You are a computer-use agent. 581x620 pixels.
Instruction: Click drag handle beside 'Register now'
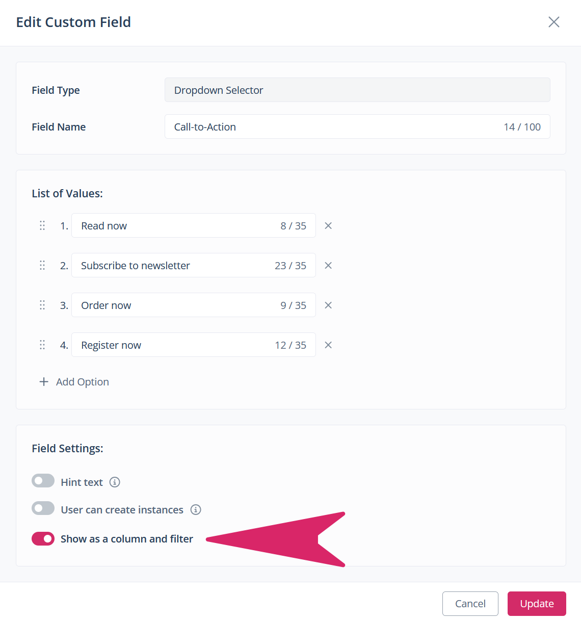(42, 345)
